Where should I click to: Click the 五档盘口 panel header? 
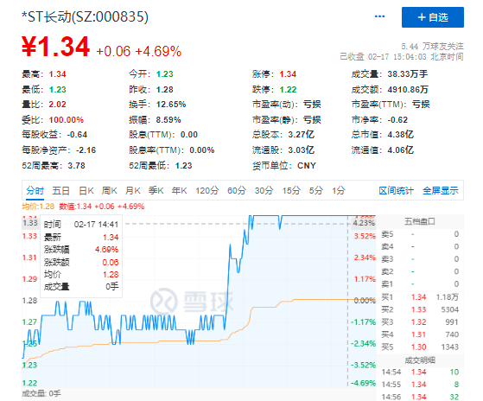pyautogui.click(x=420, y=221)
